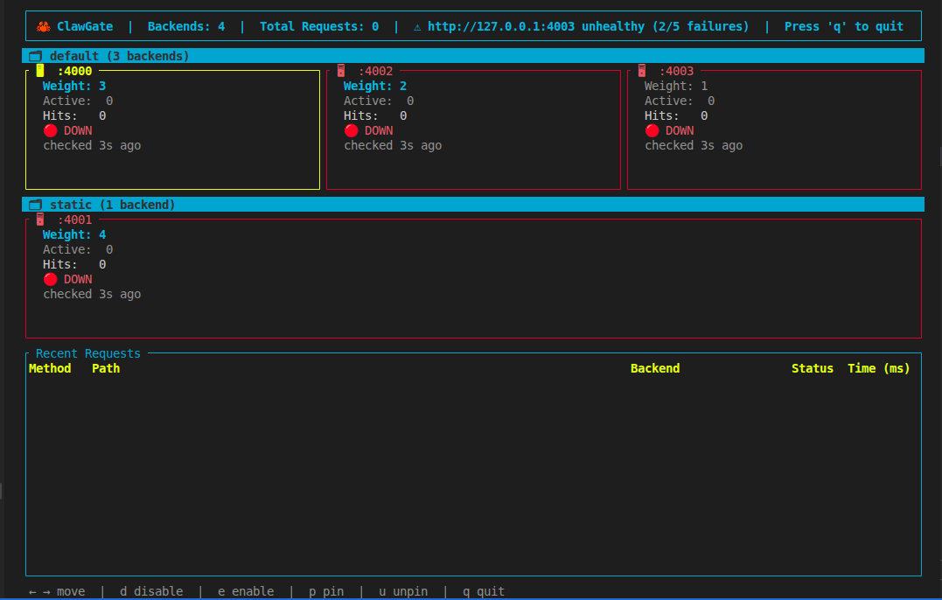Click the 'u unpin' shortcut hint
Screen dimensions: 942x600
[403, 591]
